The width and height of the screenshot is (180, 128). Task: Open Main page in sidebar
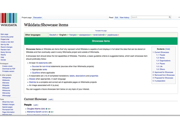pyautogui.click(x=4, y=34)
